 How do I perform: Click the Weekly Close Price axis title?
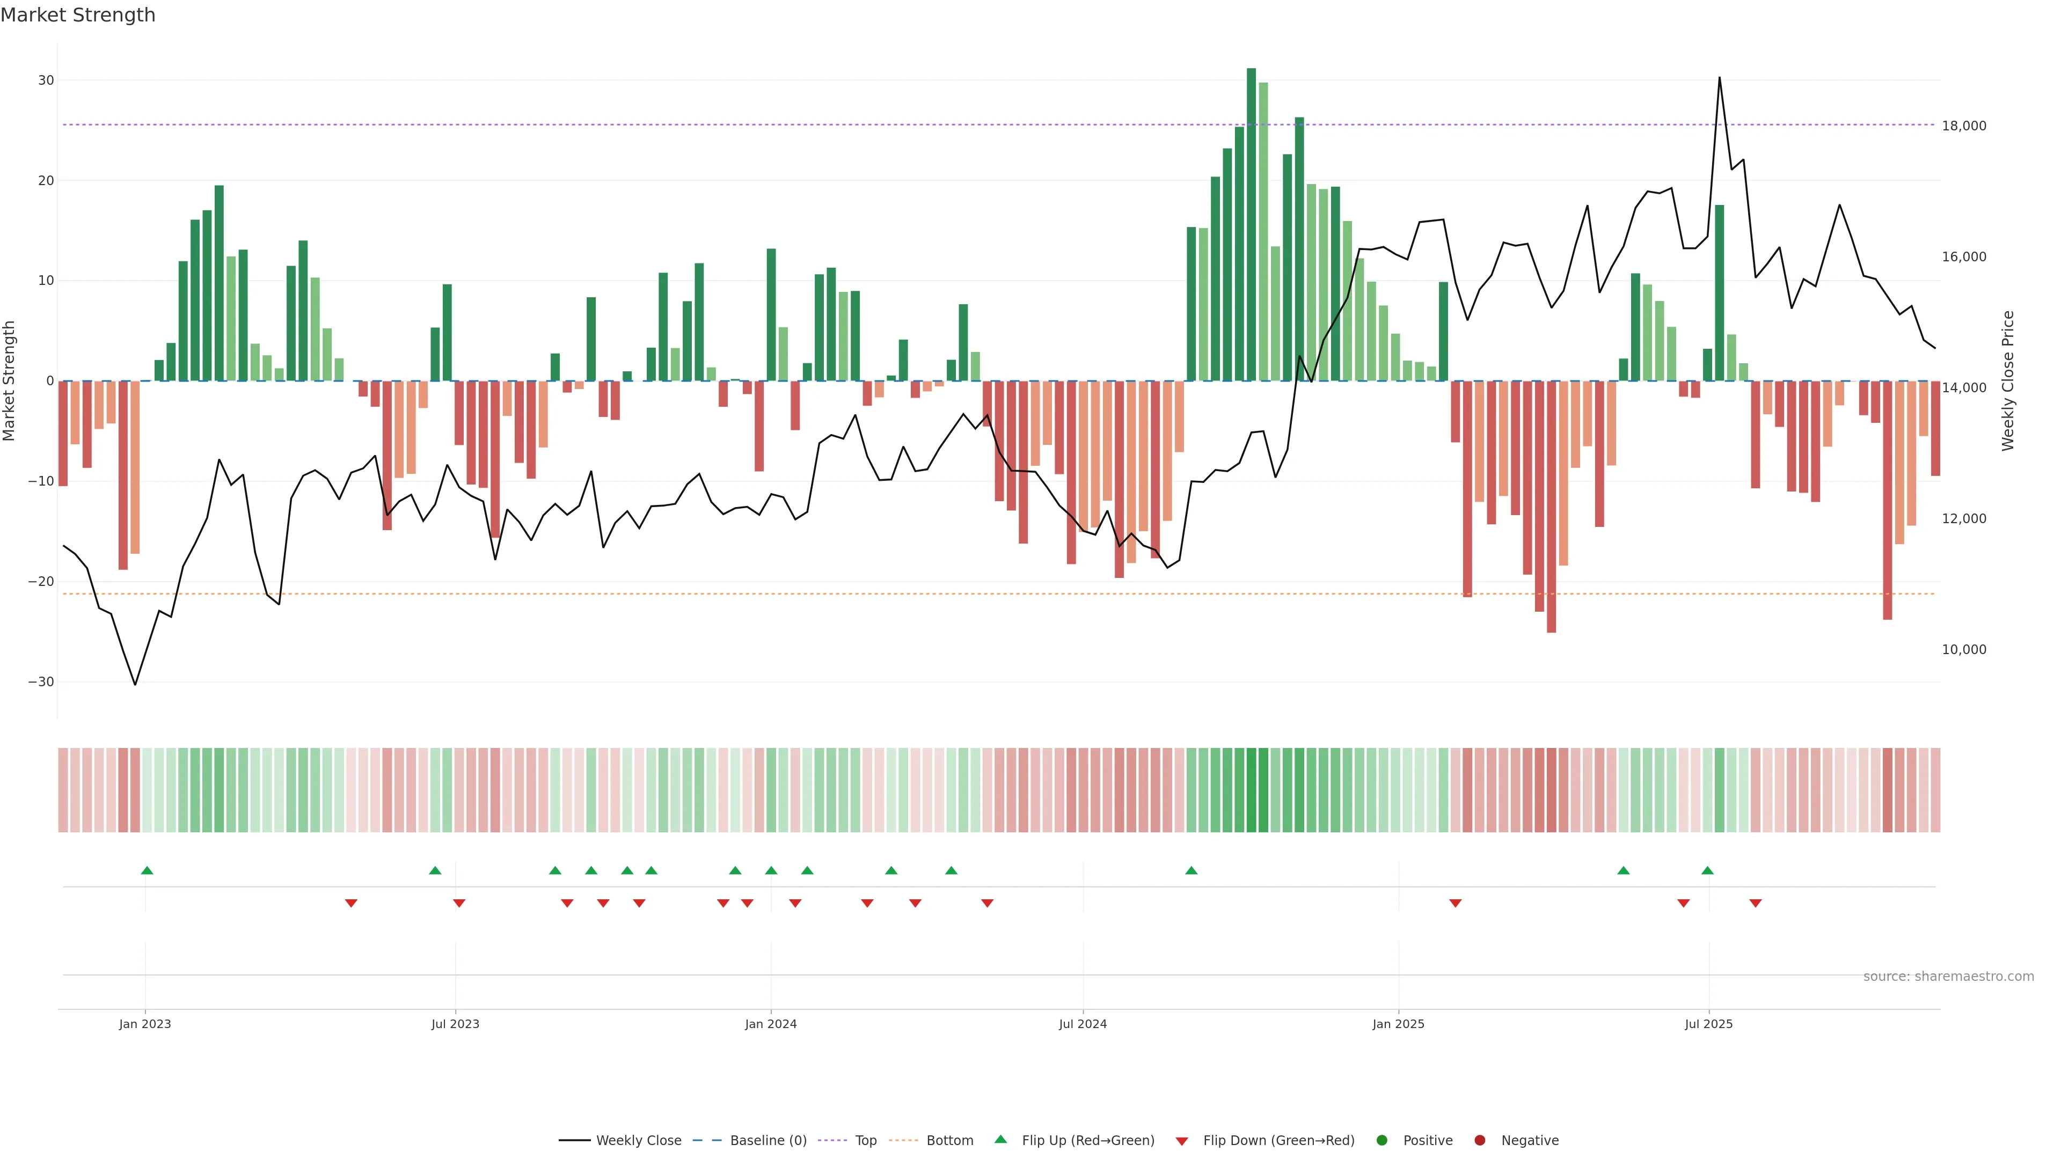[x=2008, y=381]
